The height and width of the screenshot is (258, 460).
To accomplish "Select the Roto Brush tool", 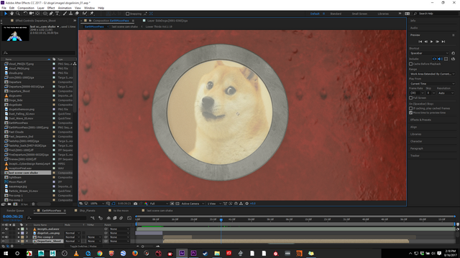I will tap(85, 14).
